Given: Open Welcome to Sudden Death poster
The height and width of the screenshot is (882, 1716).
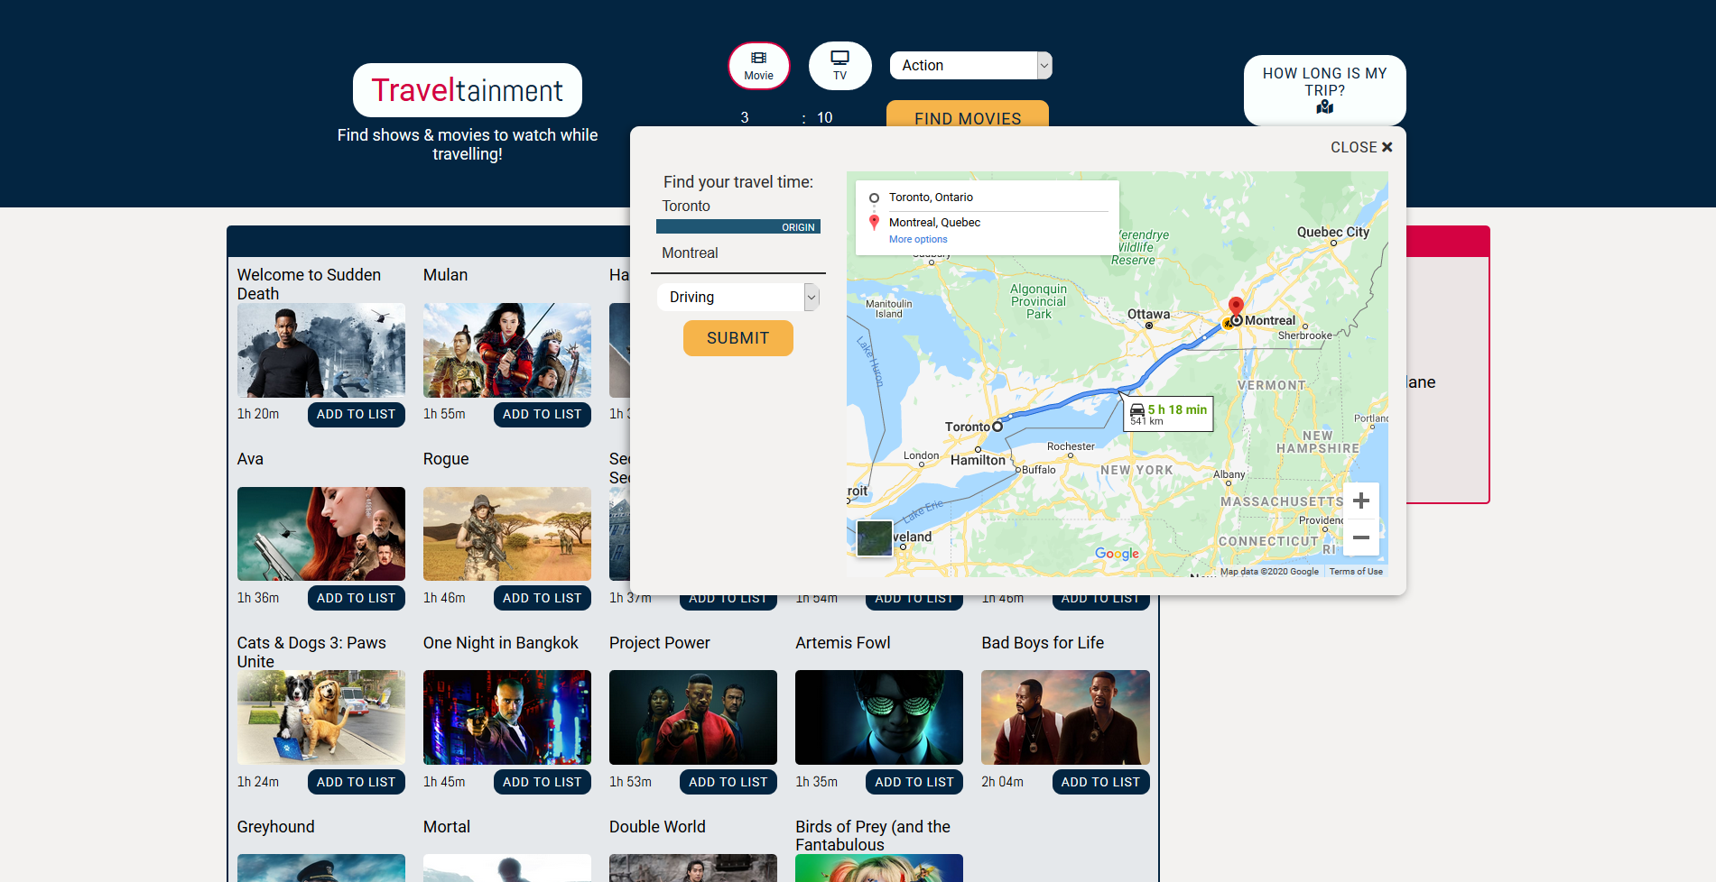Looking at the screenshot, I should pyautogui.click(x=321, y=350).
